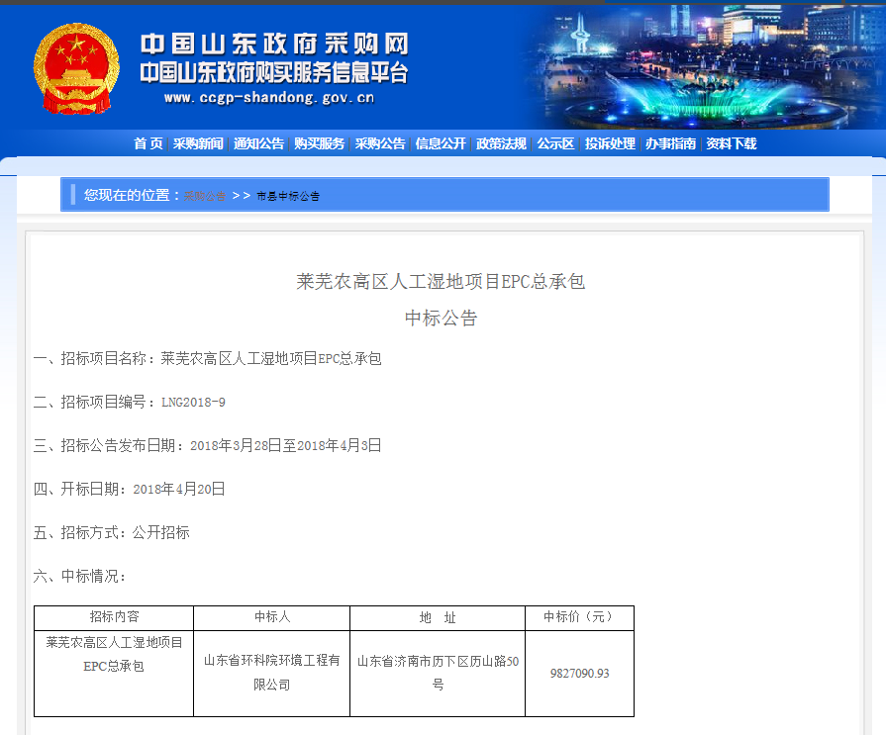
Task: Click the 招标方式:公开招标 line
Action: click(111, 532)
